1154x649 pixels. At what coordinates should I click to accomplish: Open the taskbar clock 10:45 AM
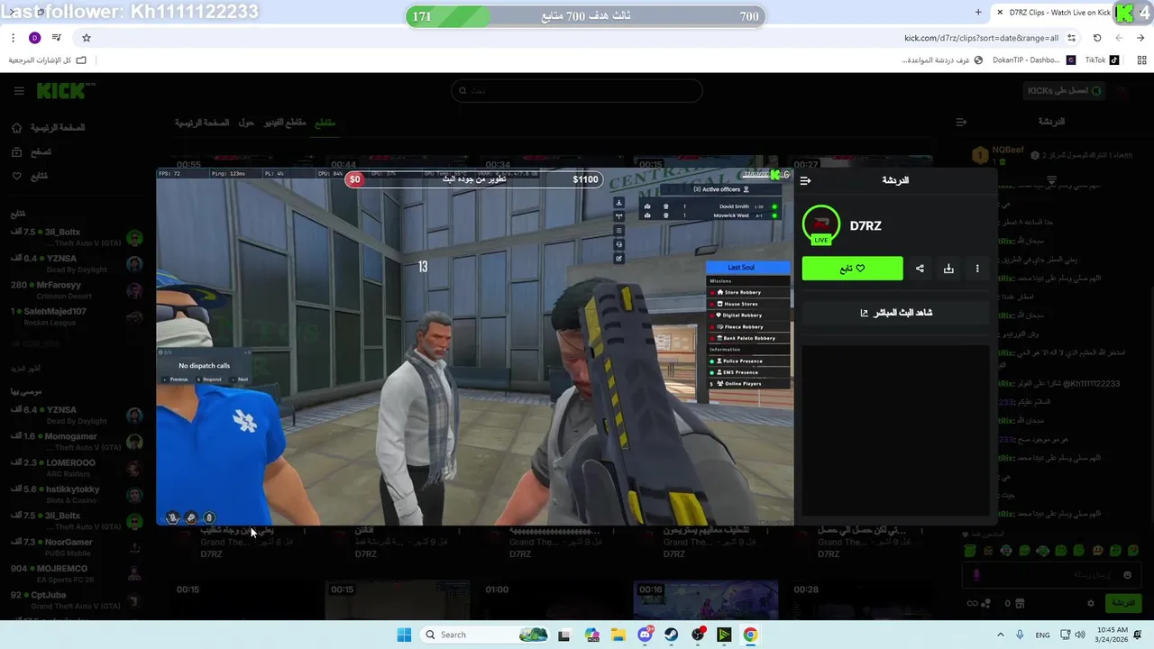[1112, 635]
